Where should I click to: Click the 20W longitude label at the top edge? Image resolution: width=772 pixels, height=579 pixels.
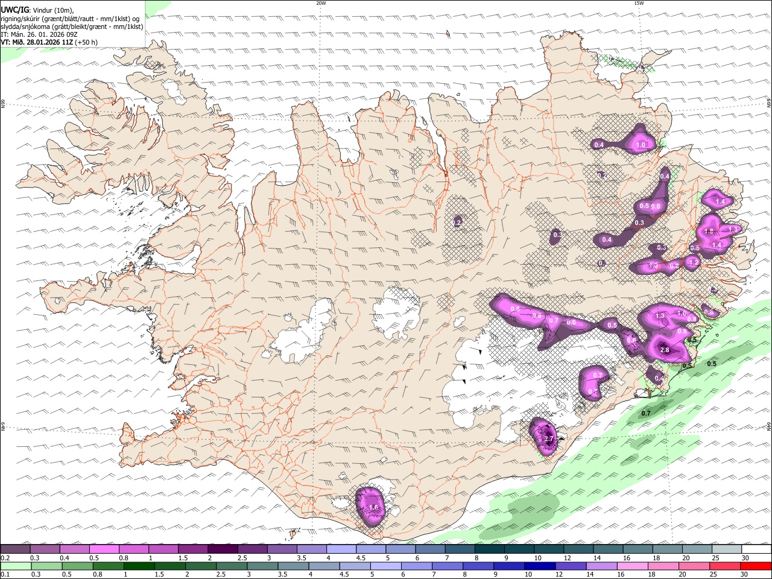(x=321, y=3)
